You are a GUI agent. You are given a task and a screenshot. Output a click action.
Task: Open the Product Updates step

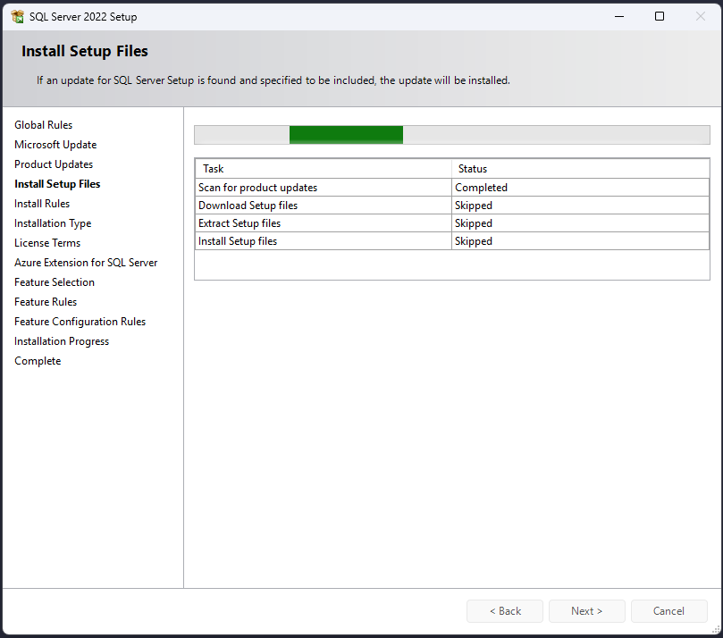(x=54, y=164)
